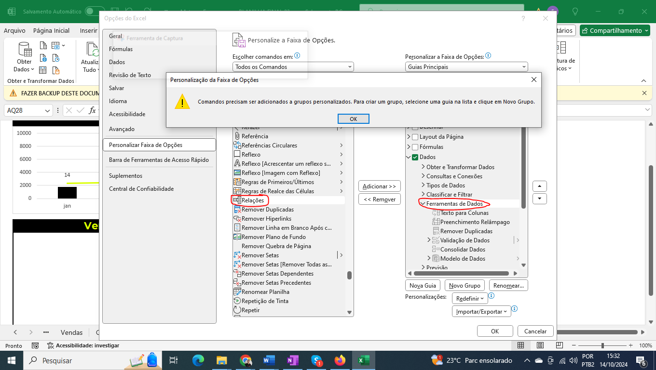Uncheck the Dados tab checkbox

[415, 157]
